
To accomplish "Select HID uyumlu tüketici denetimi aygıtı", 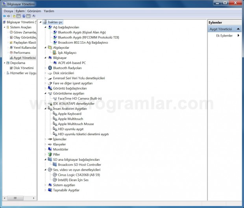I will (83, 134).
